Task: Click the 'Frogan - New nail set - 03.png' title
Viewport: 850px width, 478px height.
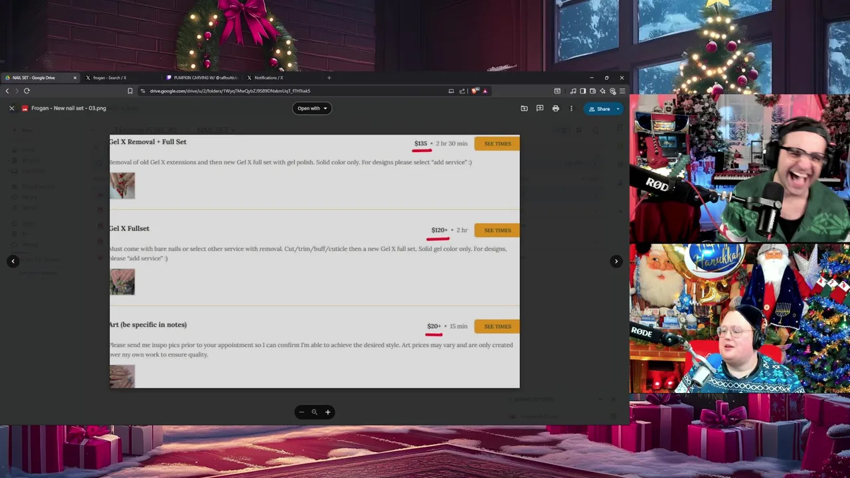Action: (68, 108)
